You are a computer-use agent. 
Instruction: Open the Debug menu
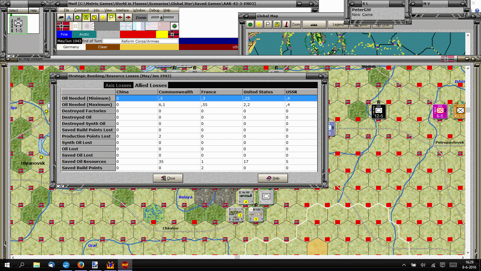point(154,10)
